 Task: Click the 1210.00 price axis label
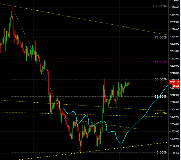(174, 102)
